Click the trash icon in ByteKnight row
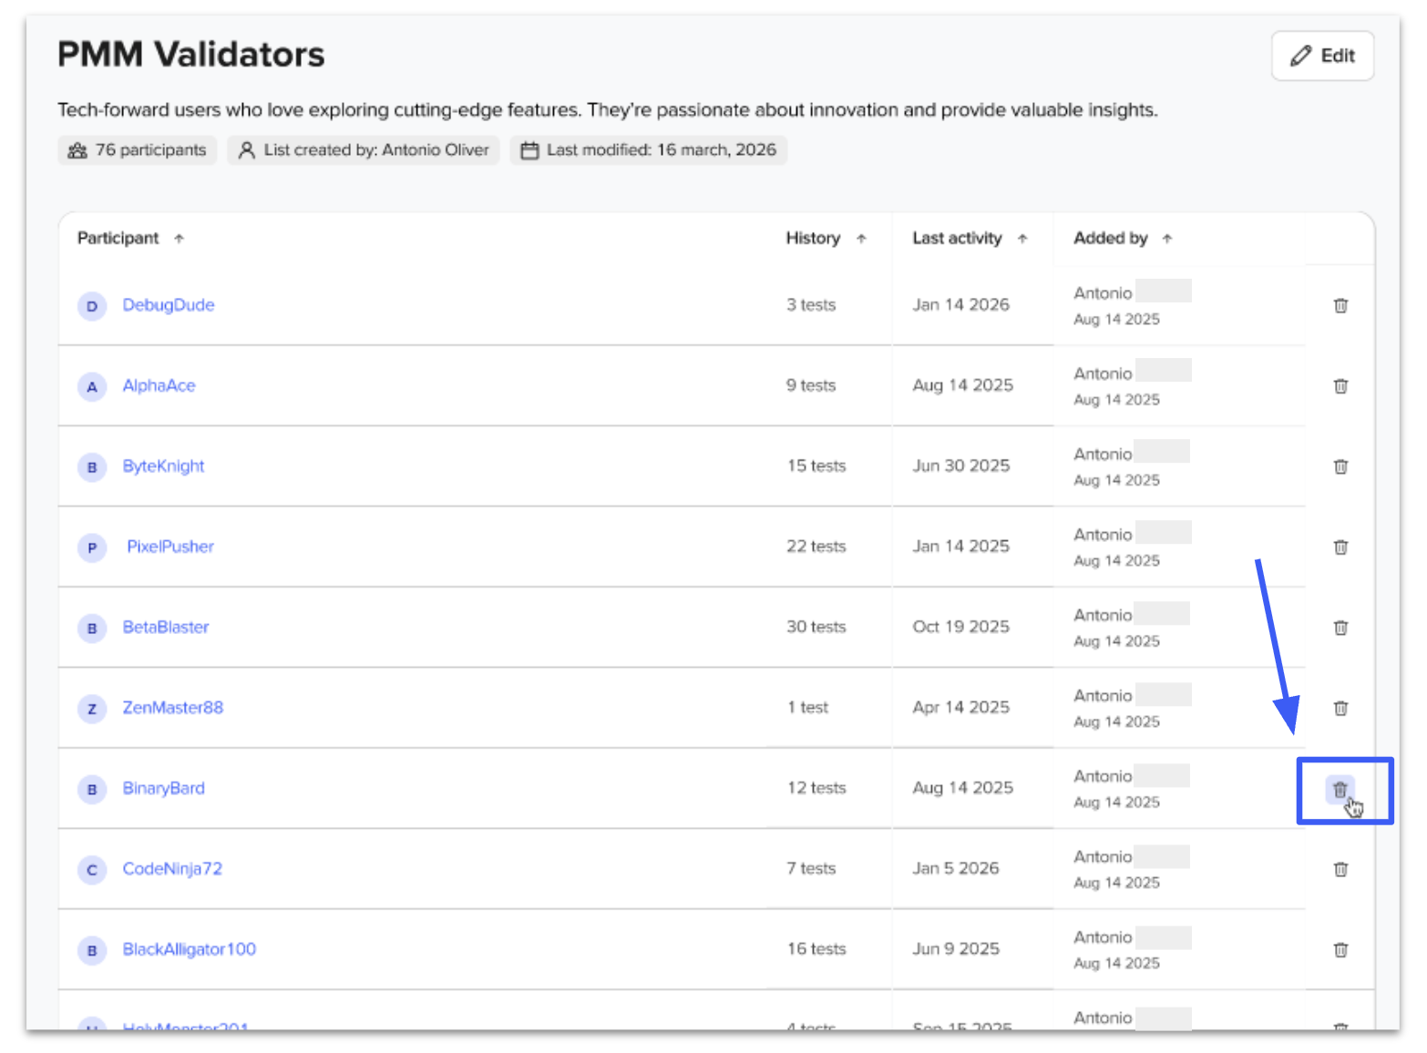The height and width of the screenshot is (1053, 1427). pos(1340,466)
